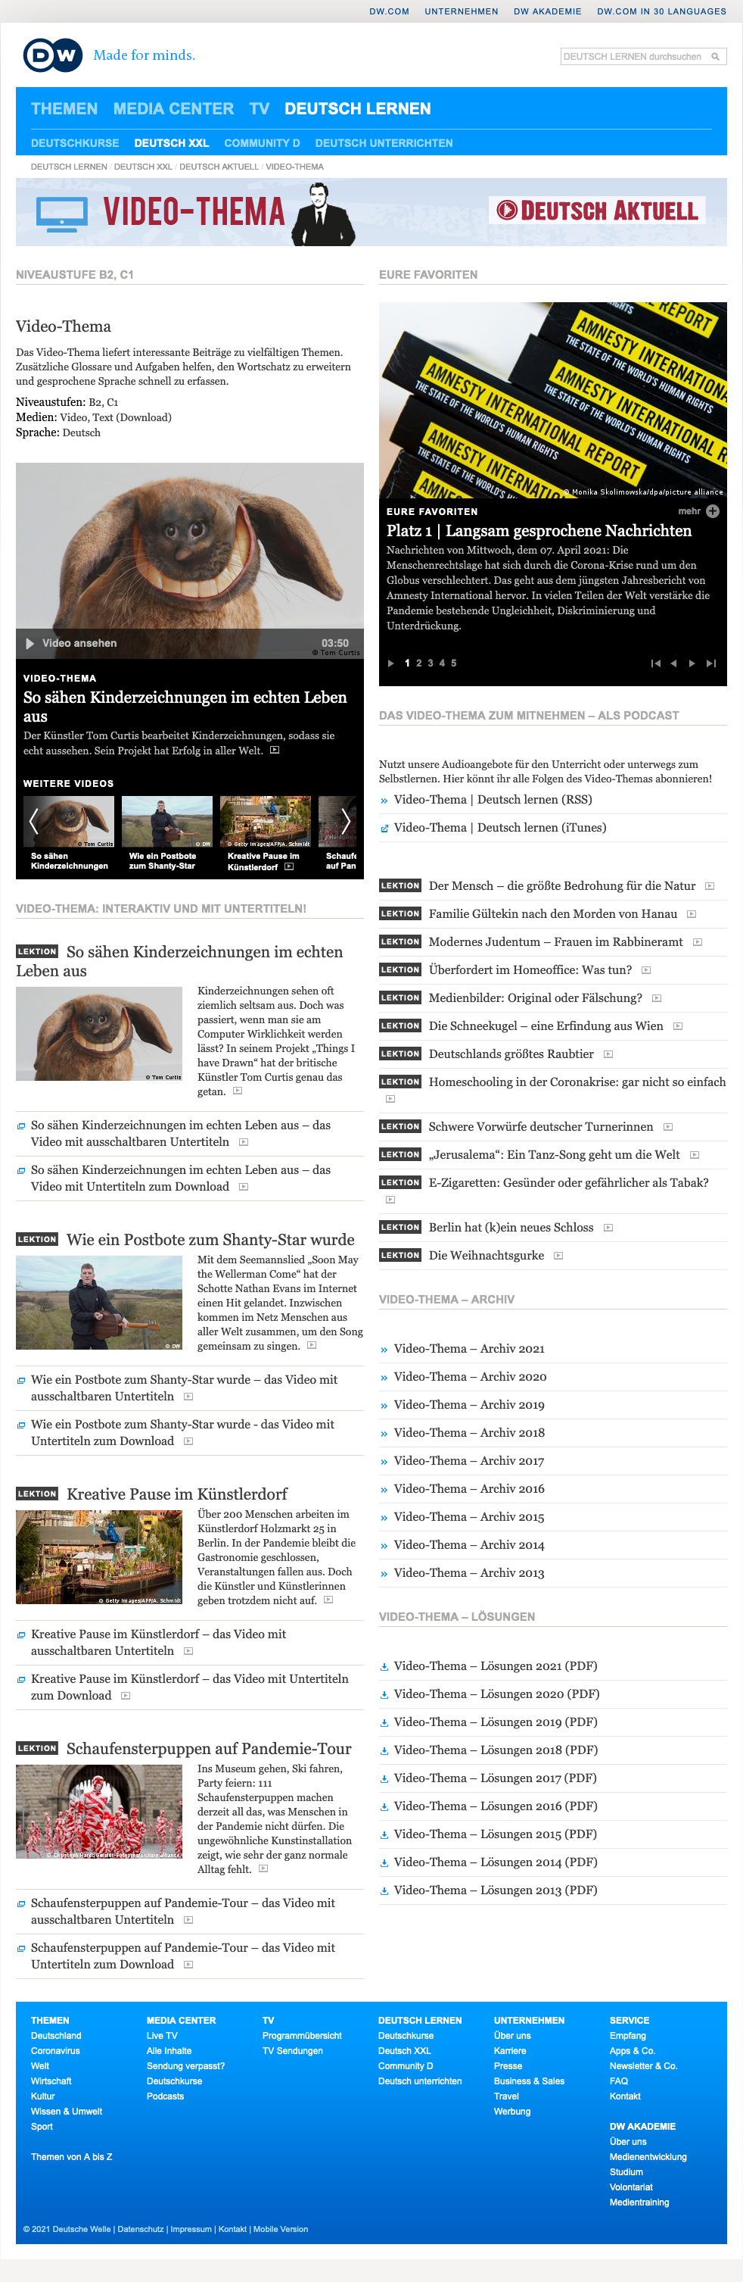Open 'Programmübersicht' footer link

302,2036
